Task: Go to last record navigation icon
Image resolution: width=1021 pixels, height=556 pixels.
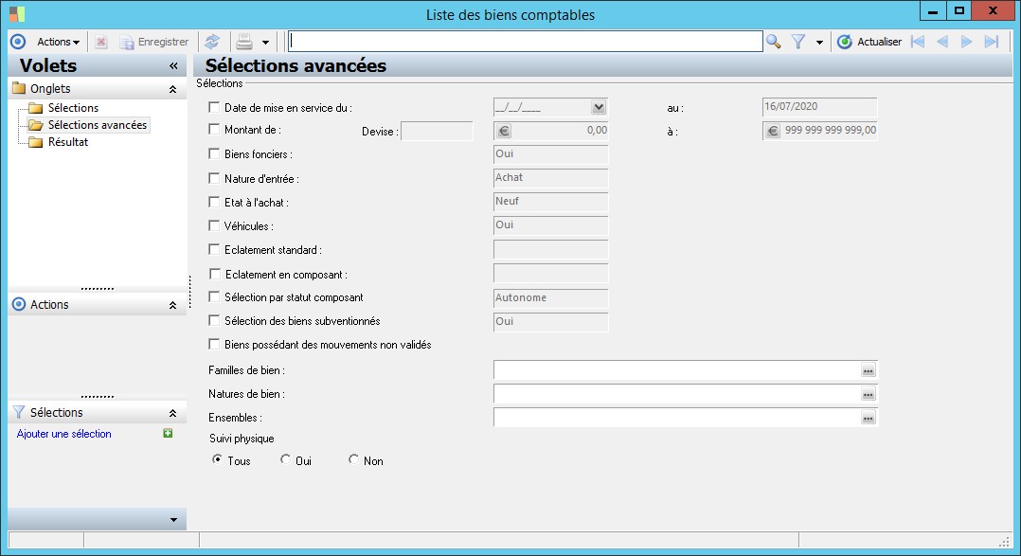Action: pyautogui.click(x=991, y=42)
